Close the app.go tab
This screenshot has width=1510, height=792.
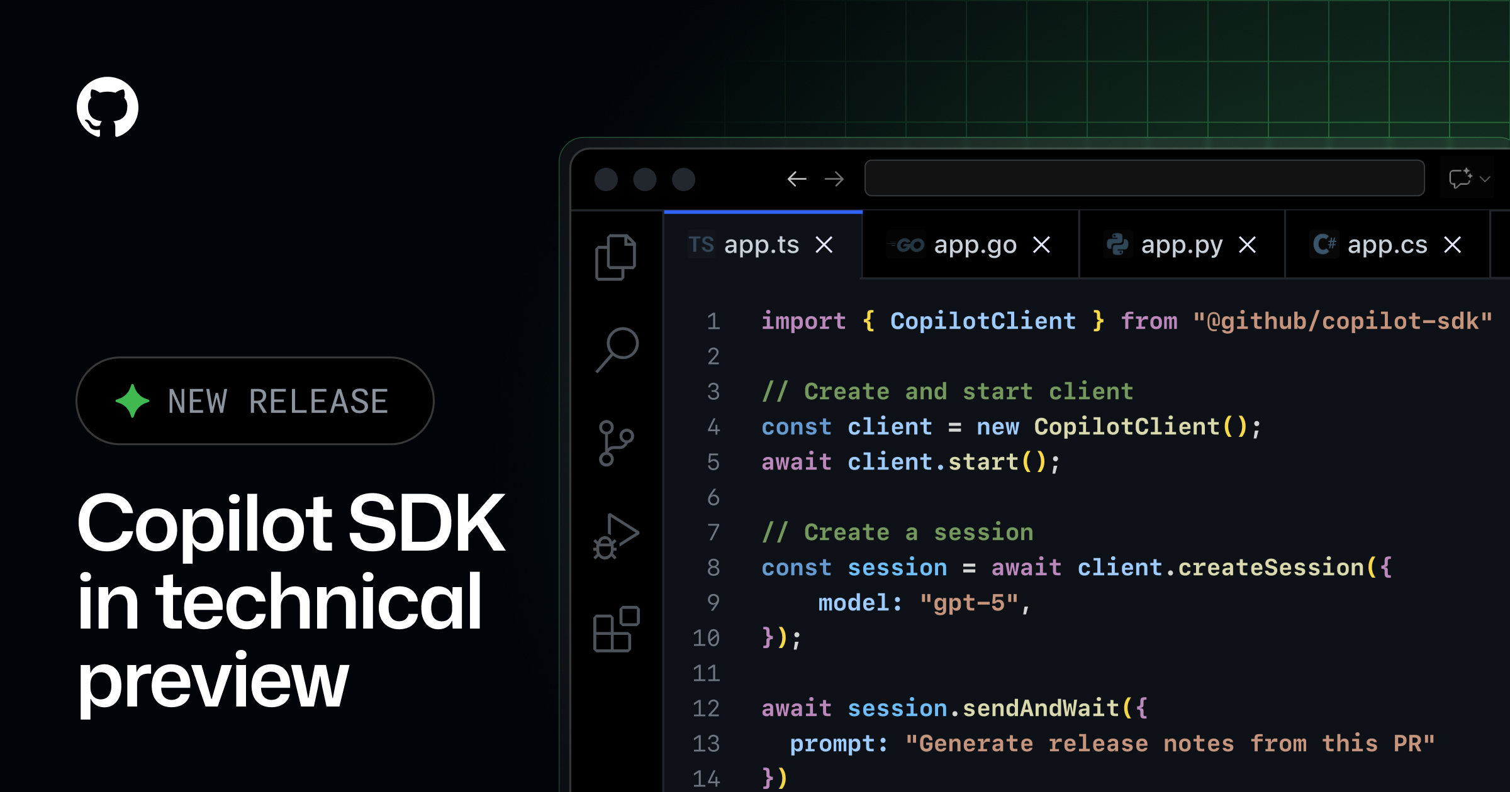pyautogui.click(x=1043, y=245)
